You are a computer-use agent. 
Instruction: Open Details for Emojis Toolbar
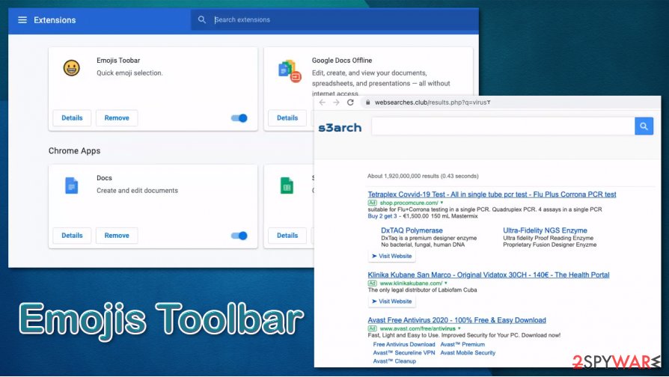click(72, 117)
